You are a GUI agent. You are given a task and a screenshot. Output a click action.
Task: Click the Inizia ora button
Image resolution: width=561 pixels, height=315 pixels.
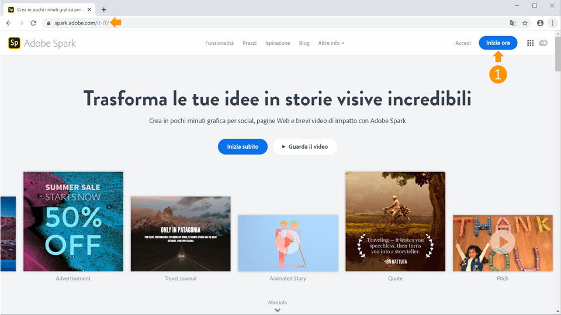[x=498, y=43]
